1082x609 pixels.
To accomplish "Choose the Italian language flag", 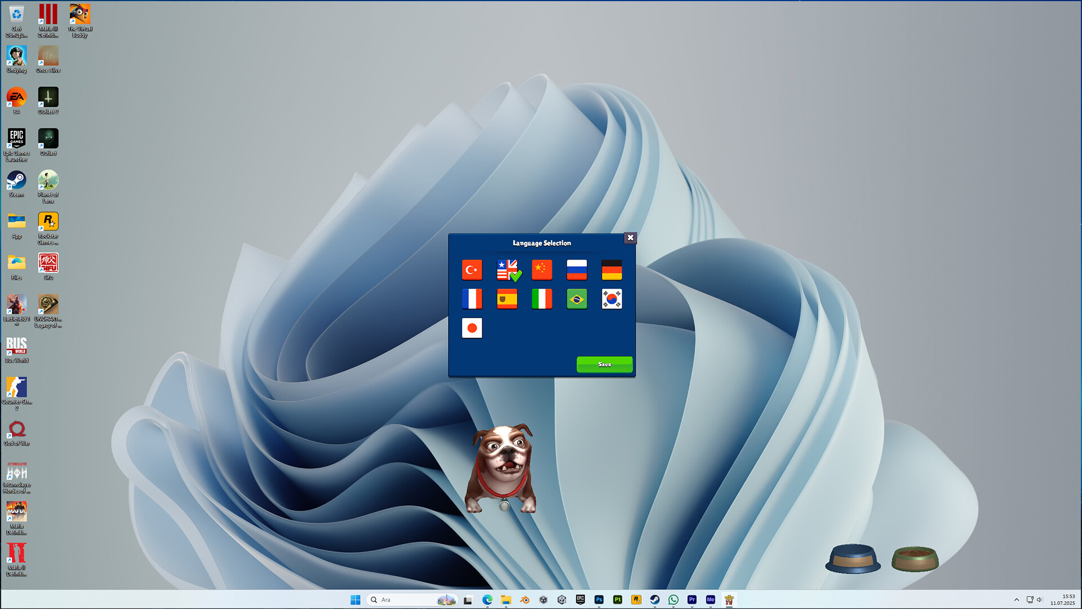I will 542,299.
